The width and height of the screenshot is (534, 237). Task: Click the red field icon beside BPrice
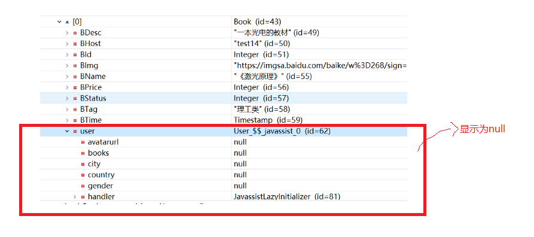click(75, 87)
